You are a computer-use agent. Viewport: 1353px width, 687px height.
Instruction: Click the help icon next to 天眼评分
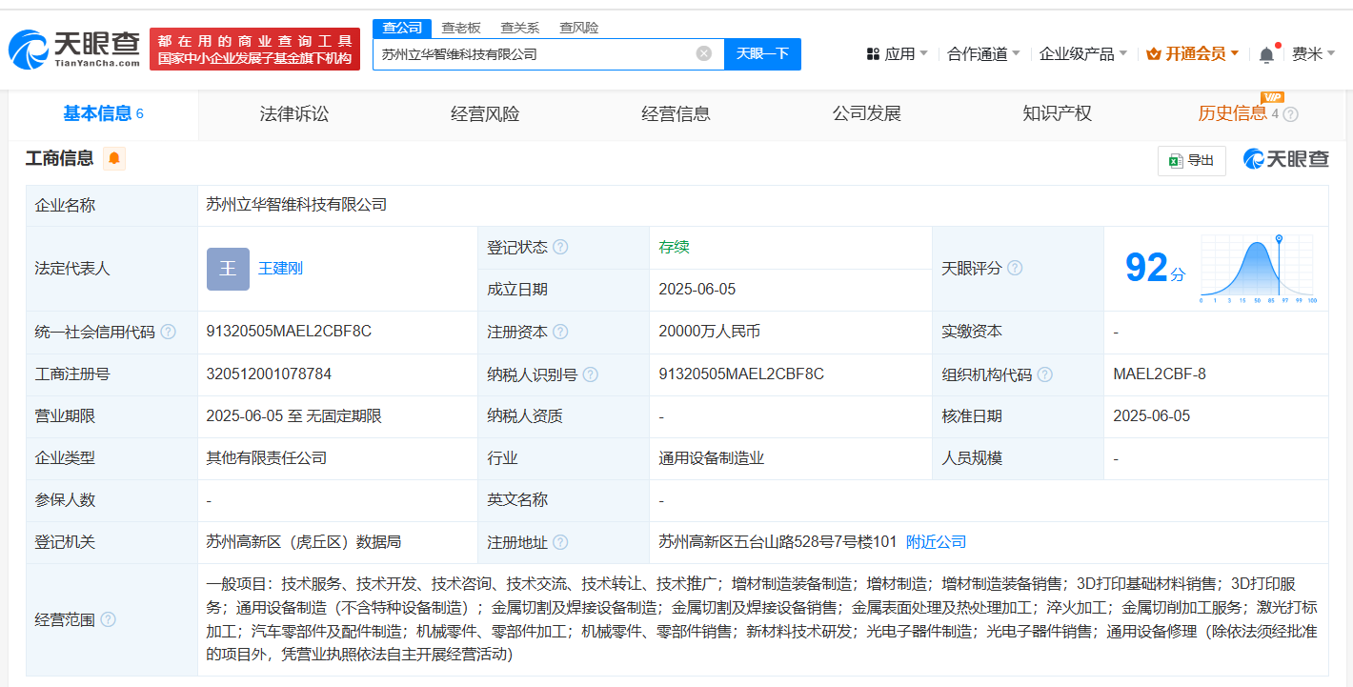(1015, 268)
